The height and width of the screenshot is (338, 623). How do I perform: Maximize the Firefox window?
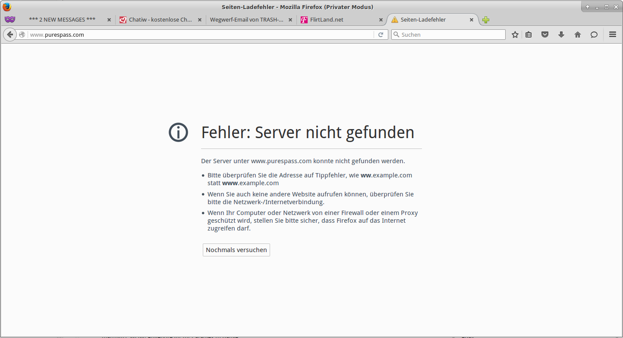click(x=606, y=7)
